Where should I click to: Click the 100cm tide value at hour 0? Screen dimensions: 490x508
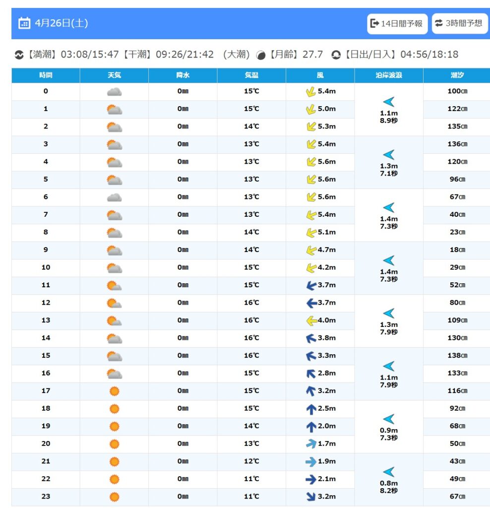[x=457, y=91]
